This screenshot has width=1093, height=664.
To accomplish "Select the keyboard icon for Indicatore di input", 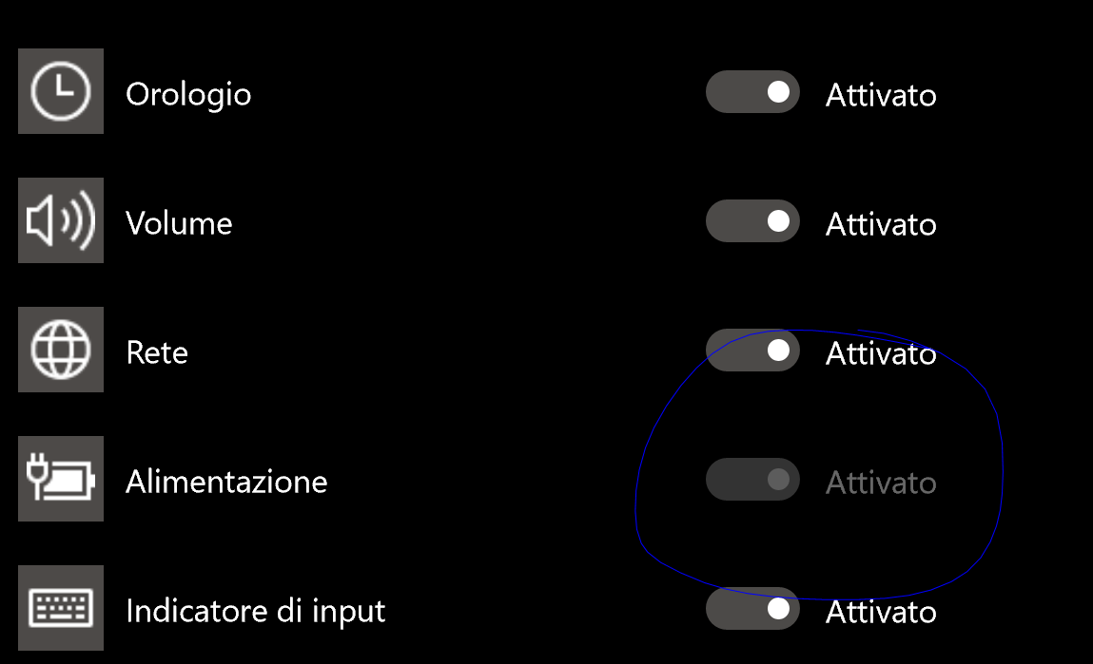I will tap(61, 608).
